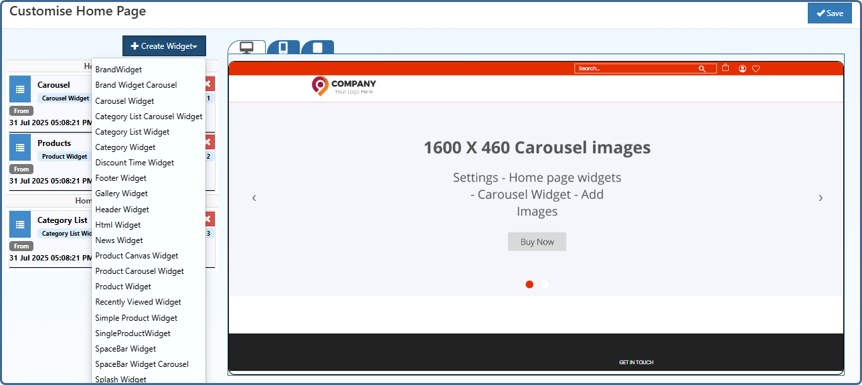Click the Category List widget title
This screenshot has height=385, width=862.
62,220
